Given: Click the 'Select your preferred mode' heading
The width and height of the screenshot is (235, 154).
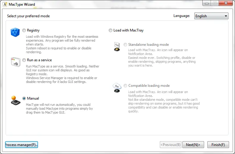Looking at the screenshot, I should point(28,16).
